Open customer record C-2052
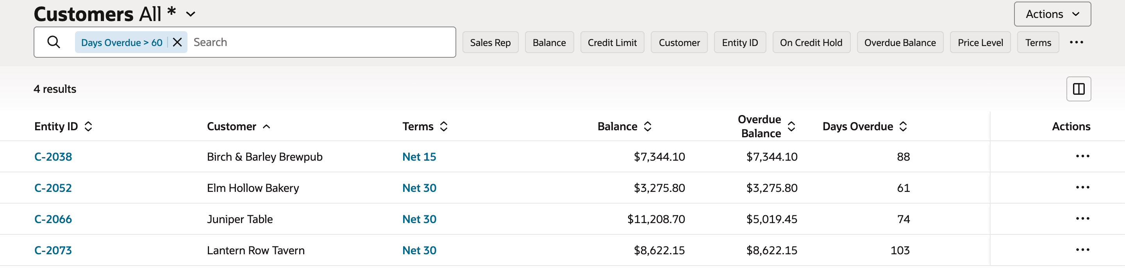 click(53, 188)
